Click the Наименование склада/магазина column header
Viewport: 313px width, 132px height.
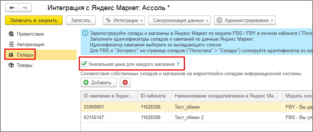(227, 96)
